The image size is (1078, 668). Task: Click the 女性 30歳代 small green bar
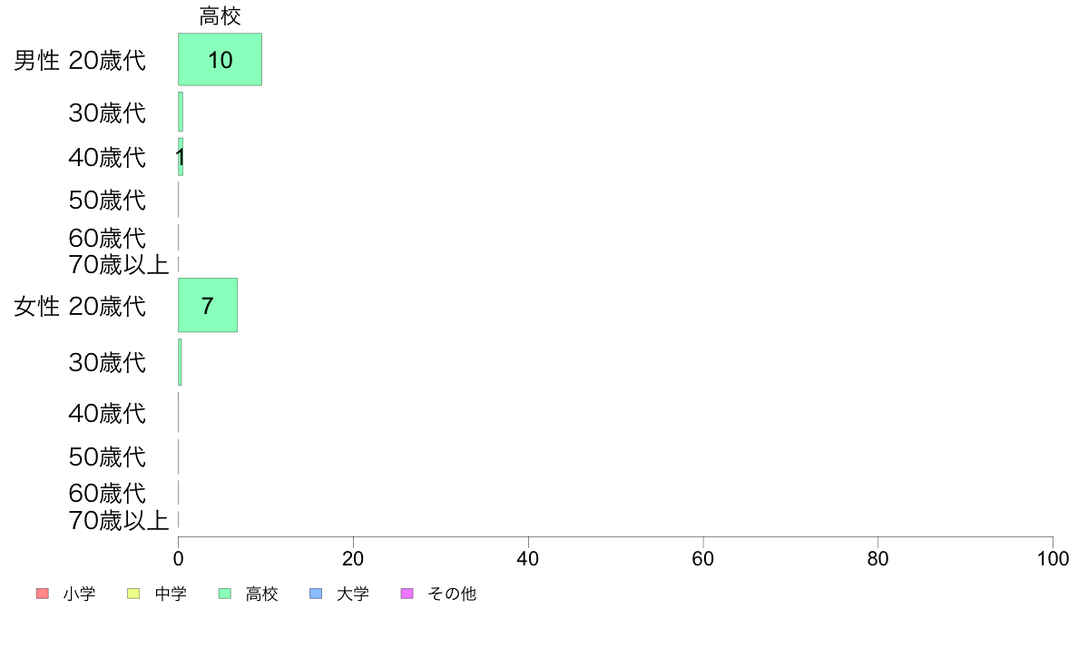(x=180, y=362)
